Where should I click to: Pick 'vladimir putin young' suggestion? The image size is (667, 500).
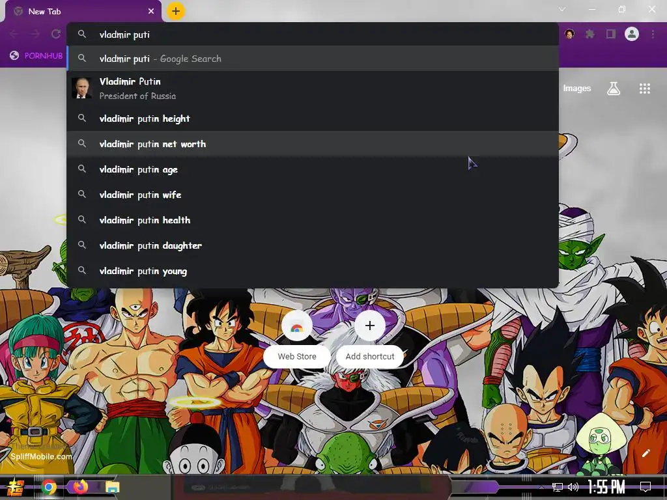point(313,271)
